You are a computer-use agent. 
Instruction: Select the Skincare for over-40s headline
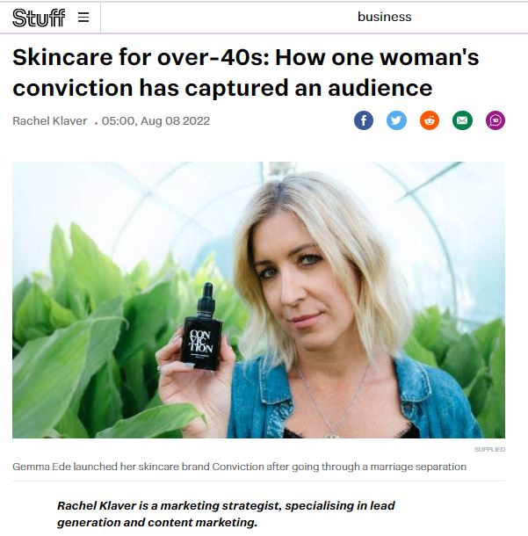246,72
